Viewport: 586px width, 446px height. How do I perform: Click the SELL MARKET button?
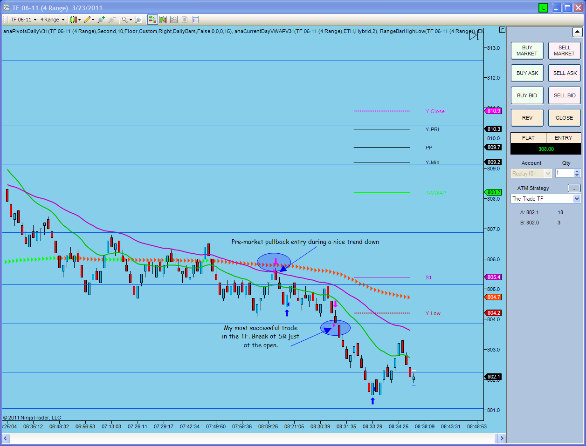(565, 51)
